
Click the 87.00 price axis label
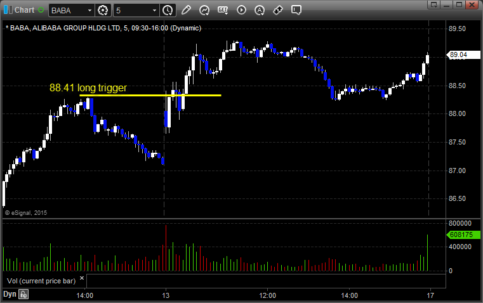(457, 171)
